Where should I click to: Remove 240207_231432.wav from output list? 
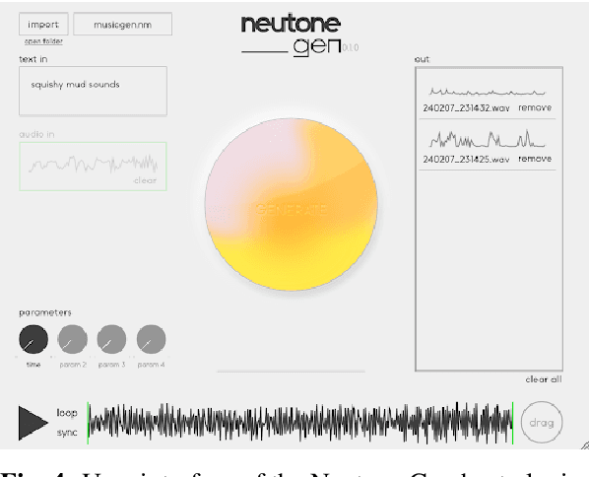(x=535, y=107)
